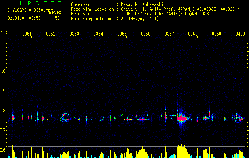Click receiver value ICOM IC-706mkII 53.74918 MHz
This screenshot has width=249, height=158.
(165, 14)
